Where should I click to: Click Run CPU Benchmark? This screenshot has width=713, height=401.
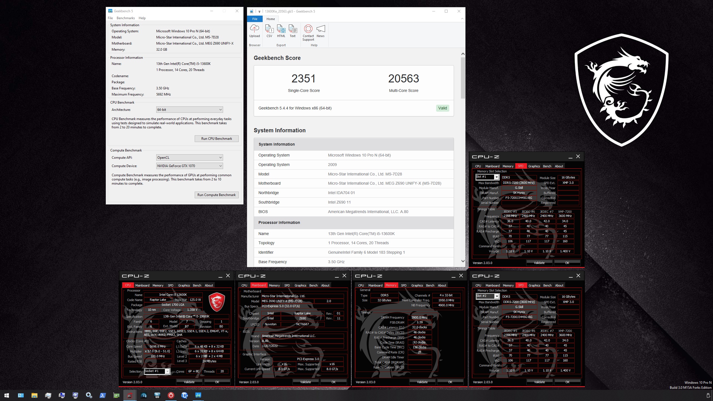pos(216,139)
